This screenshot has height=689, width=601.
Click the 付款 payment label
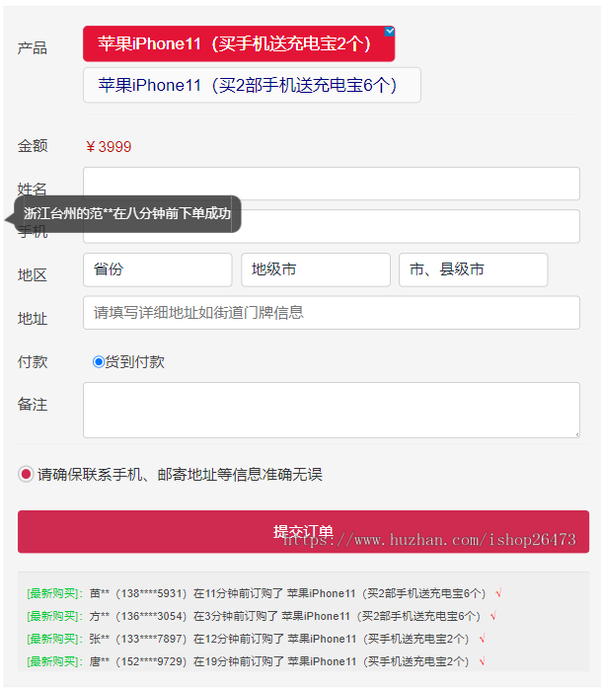pos(32,362)
